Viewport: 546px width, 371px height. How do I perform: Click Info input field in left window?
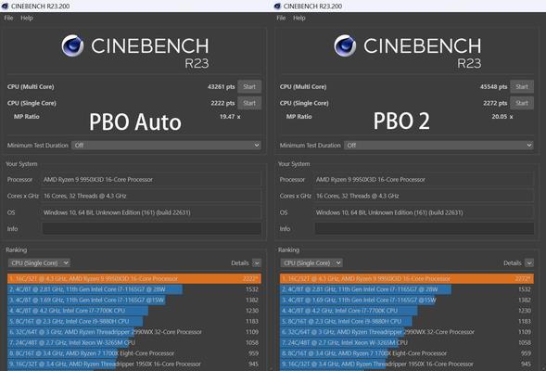pos(152,228)
